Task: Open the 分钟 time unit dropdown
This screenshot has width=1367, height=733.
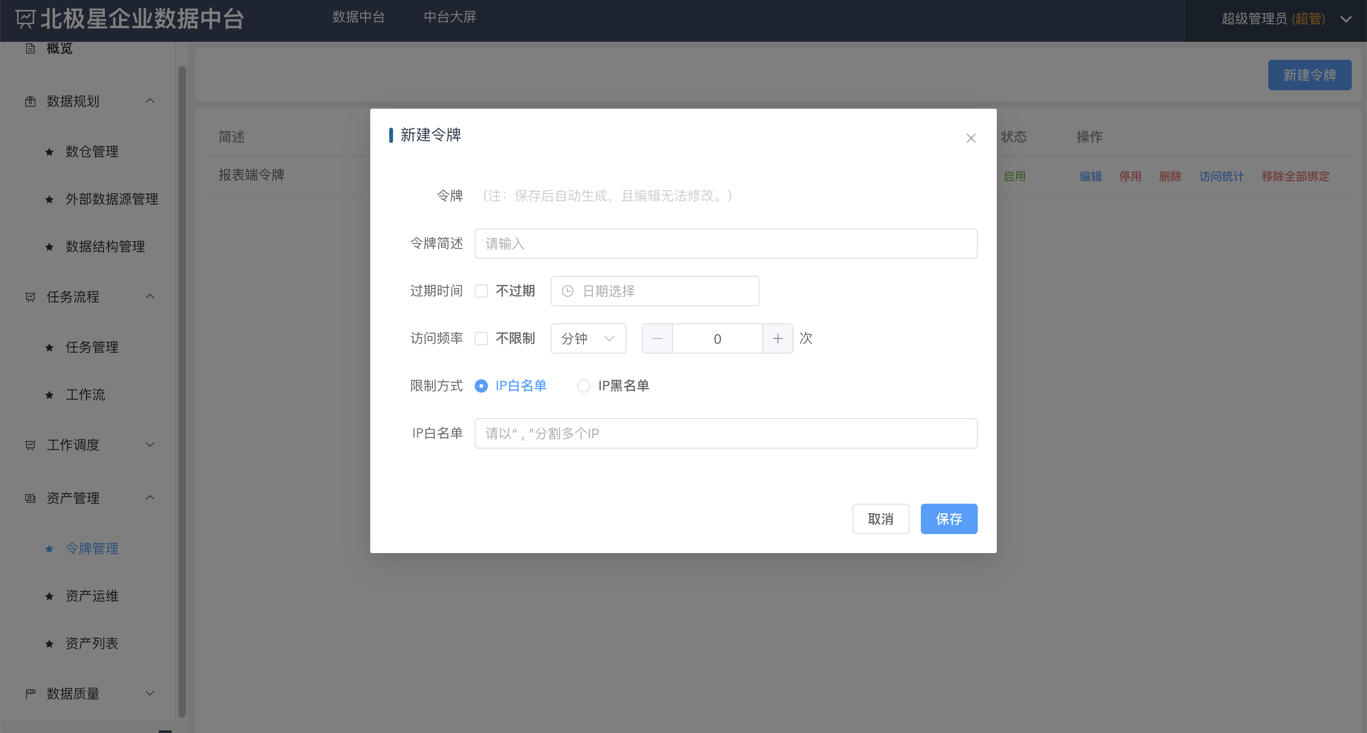Action: click(x=588, y=338)
